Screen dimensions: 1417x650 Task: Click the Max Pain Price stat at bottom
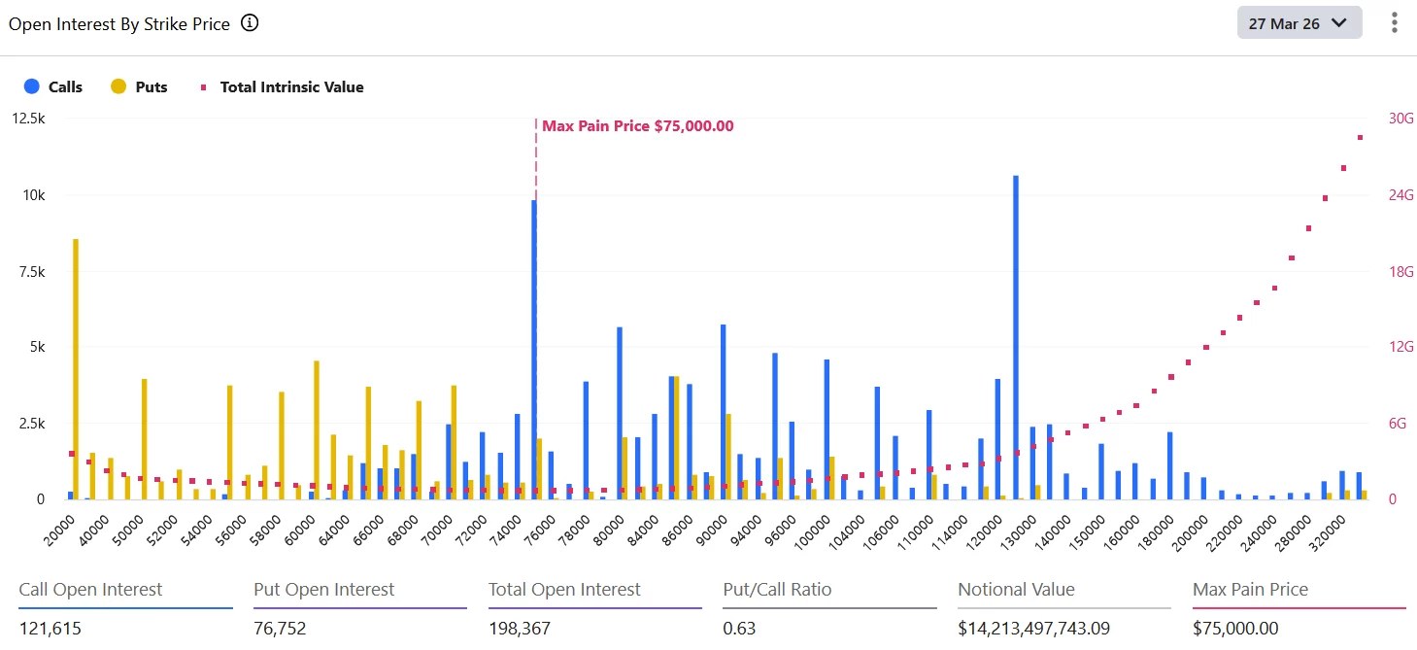click(1250, 590)
